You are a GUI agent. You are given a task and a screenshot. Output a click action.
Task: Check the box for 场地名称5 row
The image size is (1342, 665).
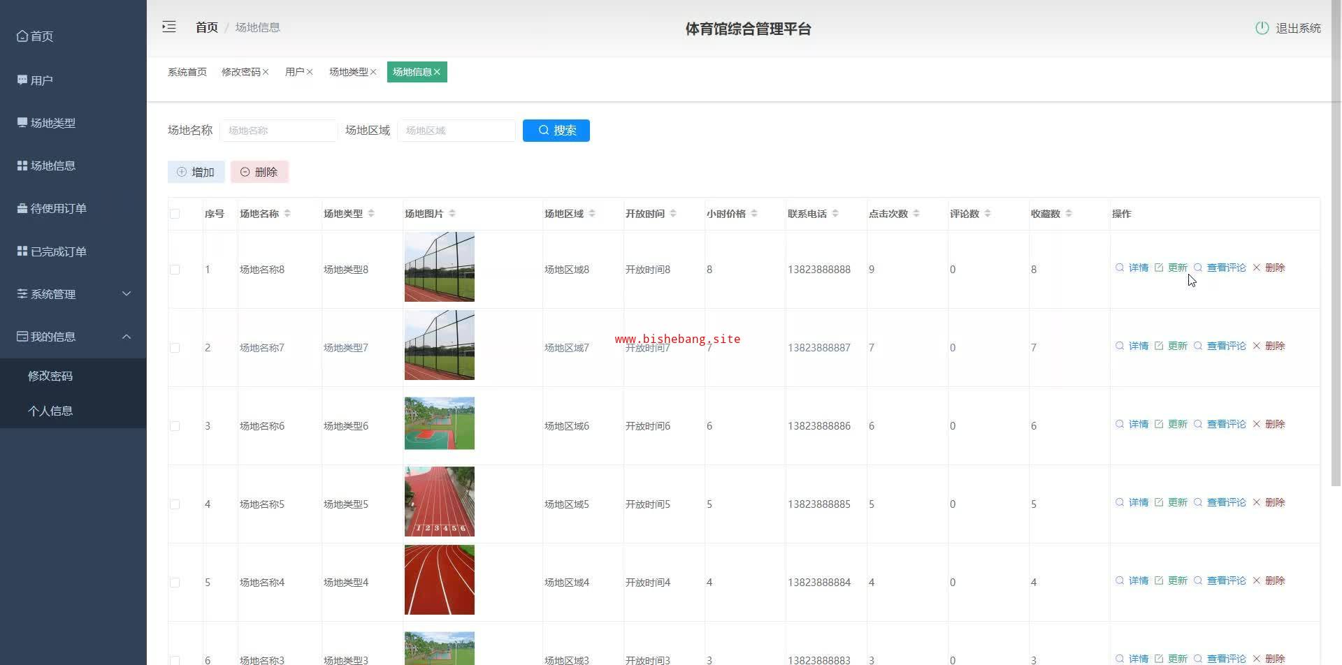pyautogui.click(x=175, y=504)
